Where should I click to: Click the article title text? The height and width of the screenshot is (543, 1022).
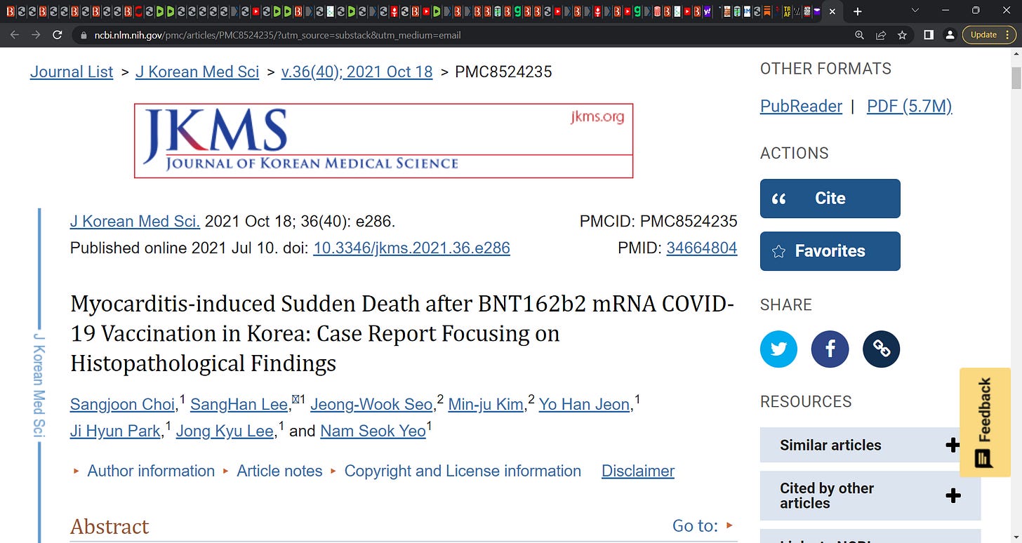(x=402, y=333)
